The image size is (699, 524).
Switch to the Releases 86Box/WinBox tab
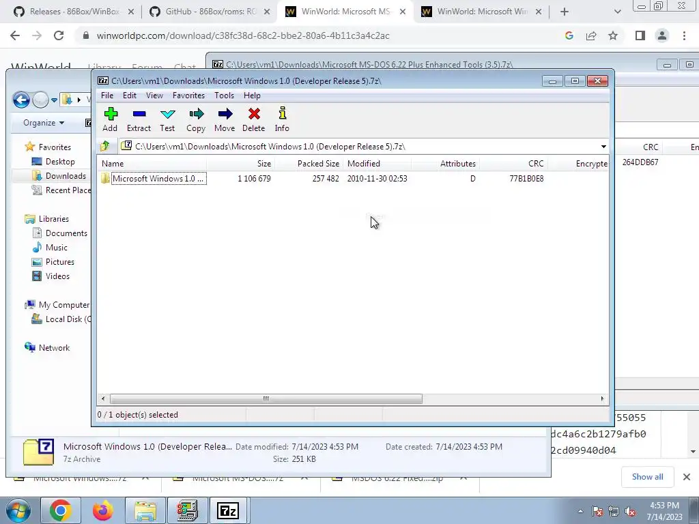74,12
